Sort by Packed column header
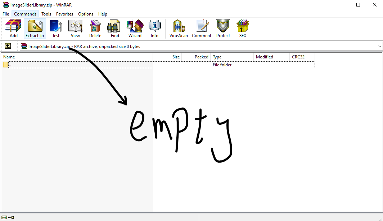This screenshot has height=221, width=383. pyautogui.click(x=196, y=57)
